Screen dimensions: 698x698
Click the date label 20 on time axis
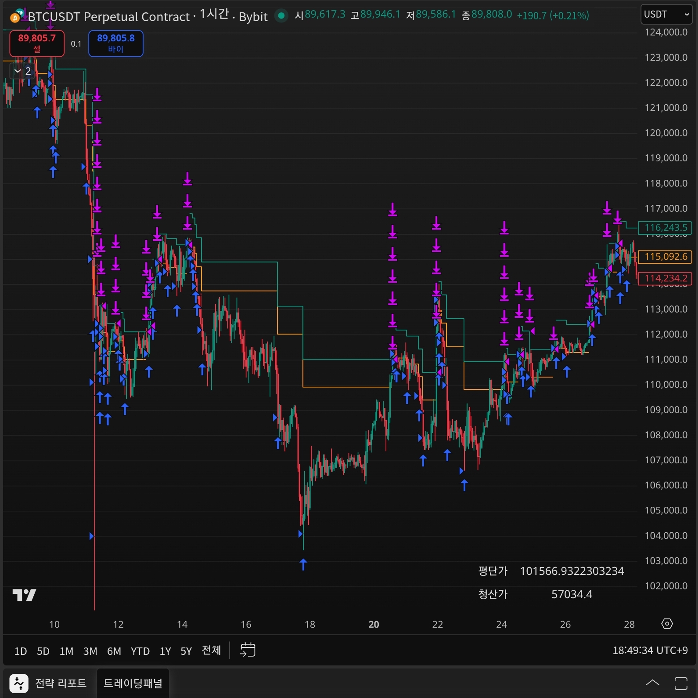pos(374,624)
